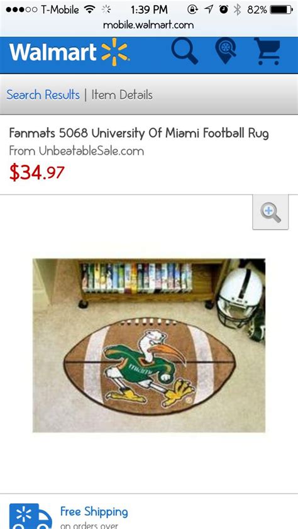Tap the store finder location icon

(x=226, y=52)
